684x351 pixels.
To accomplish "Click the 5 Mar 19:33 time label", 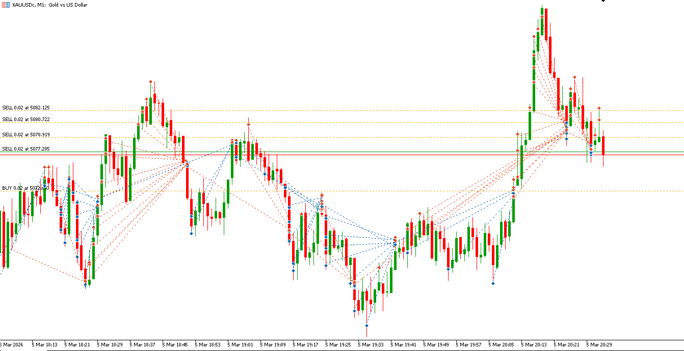I will click(x=371, y=344).
